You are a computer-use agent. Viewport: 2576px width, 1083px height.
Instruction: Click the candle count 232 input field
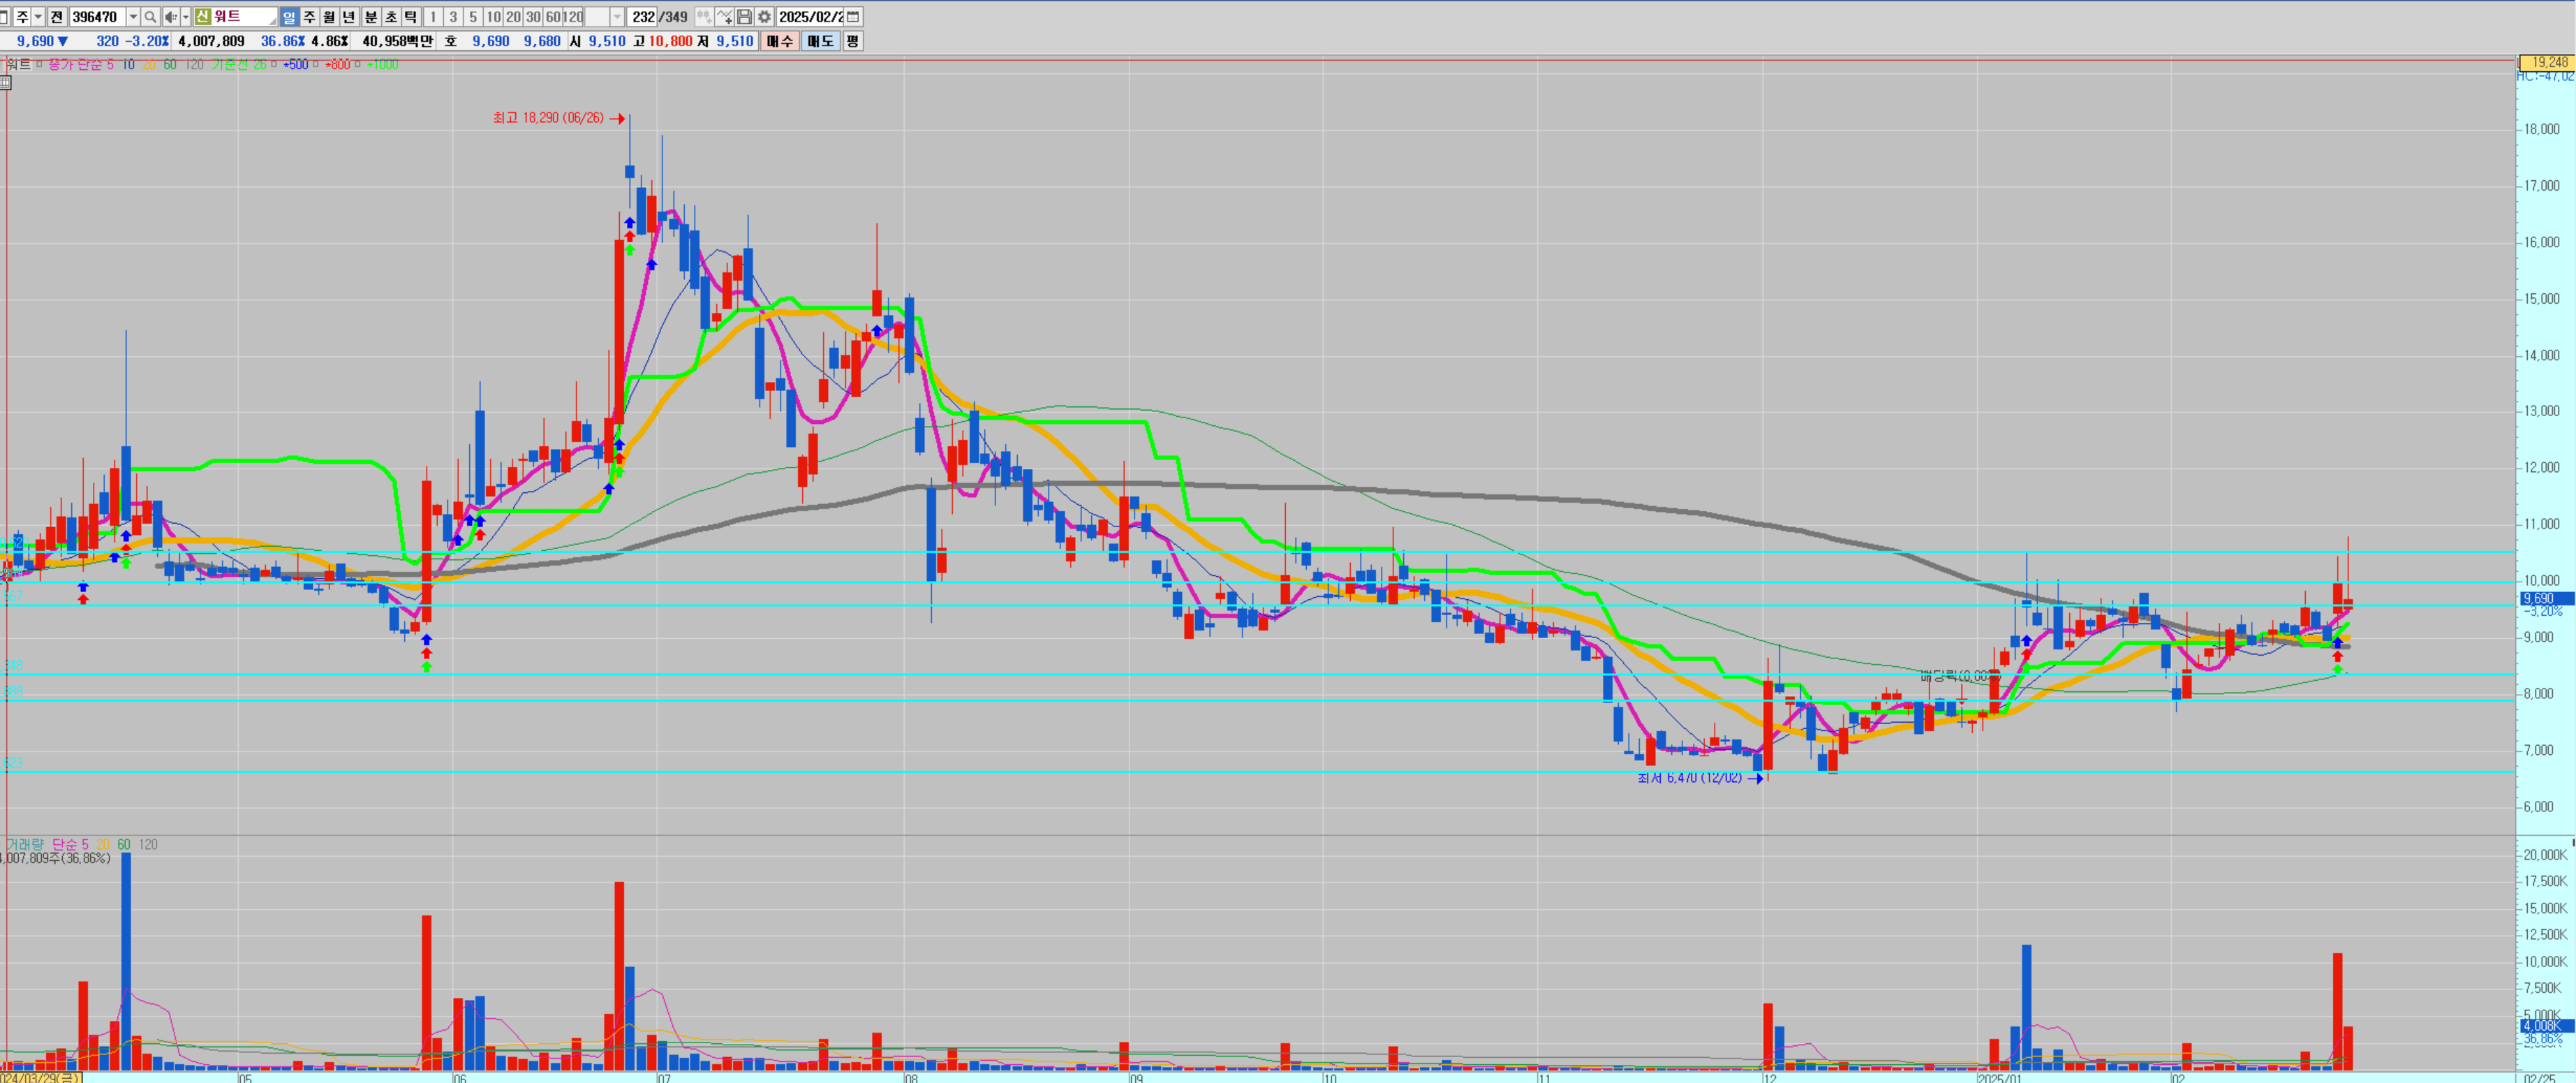click(643, 17)
